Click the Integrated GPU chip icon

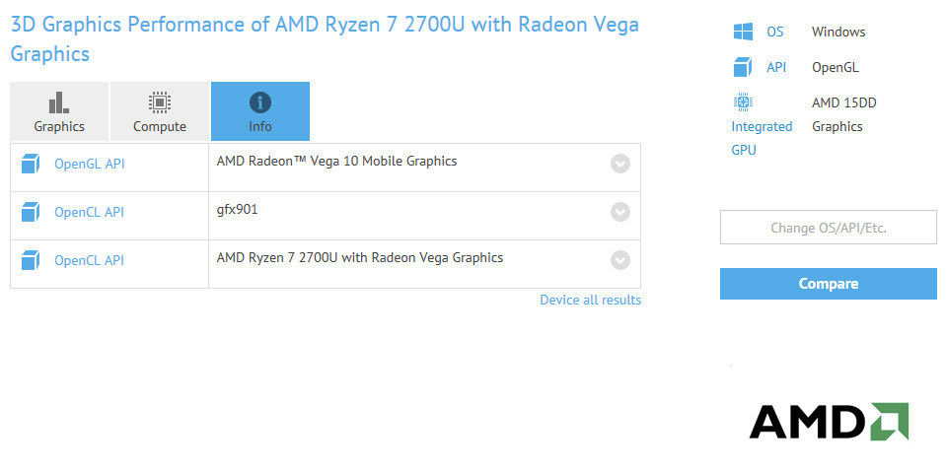pyautogui.click(x=743, y=102)
